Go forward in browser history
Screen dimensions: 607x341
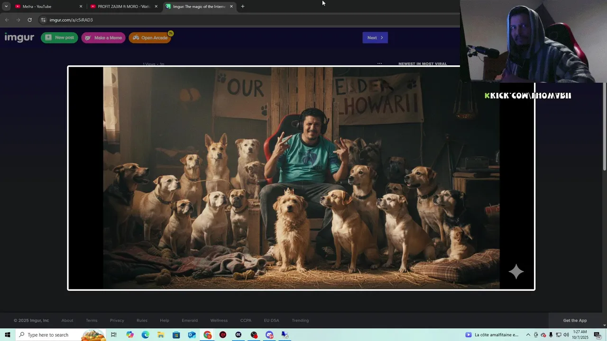click(x=18, y=20)
